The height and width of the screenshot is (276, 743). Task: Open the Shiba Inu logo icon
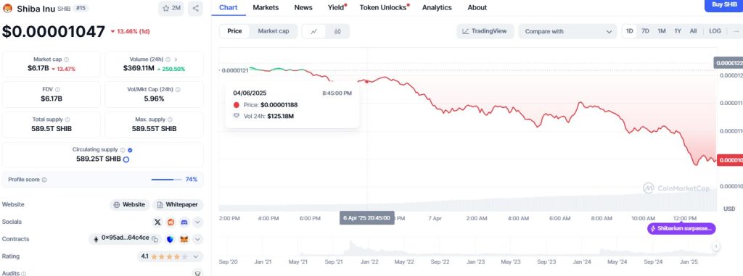click(x=7, y=9)
